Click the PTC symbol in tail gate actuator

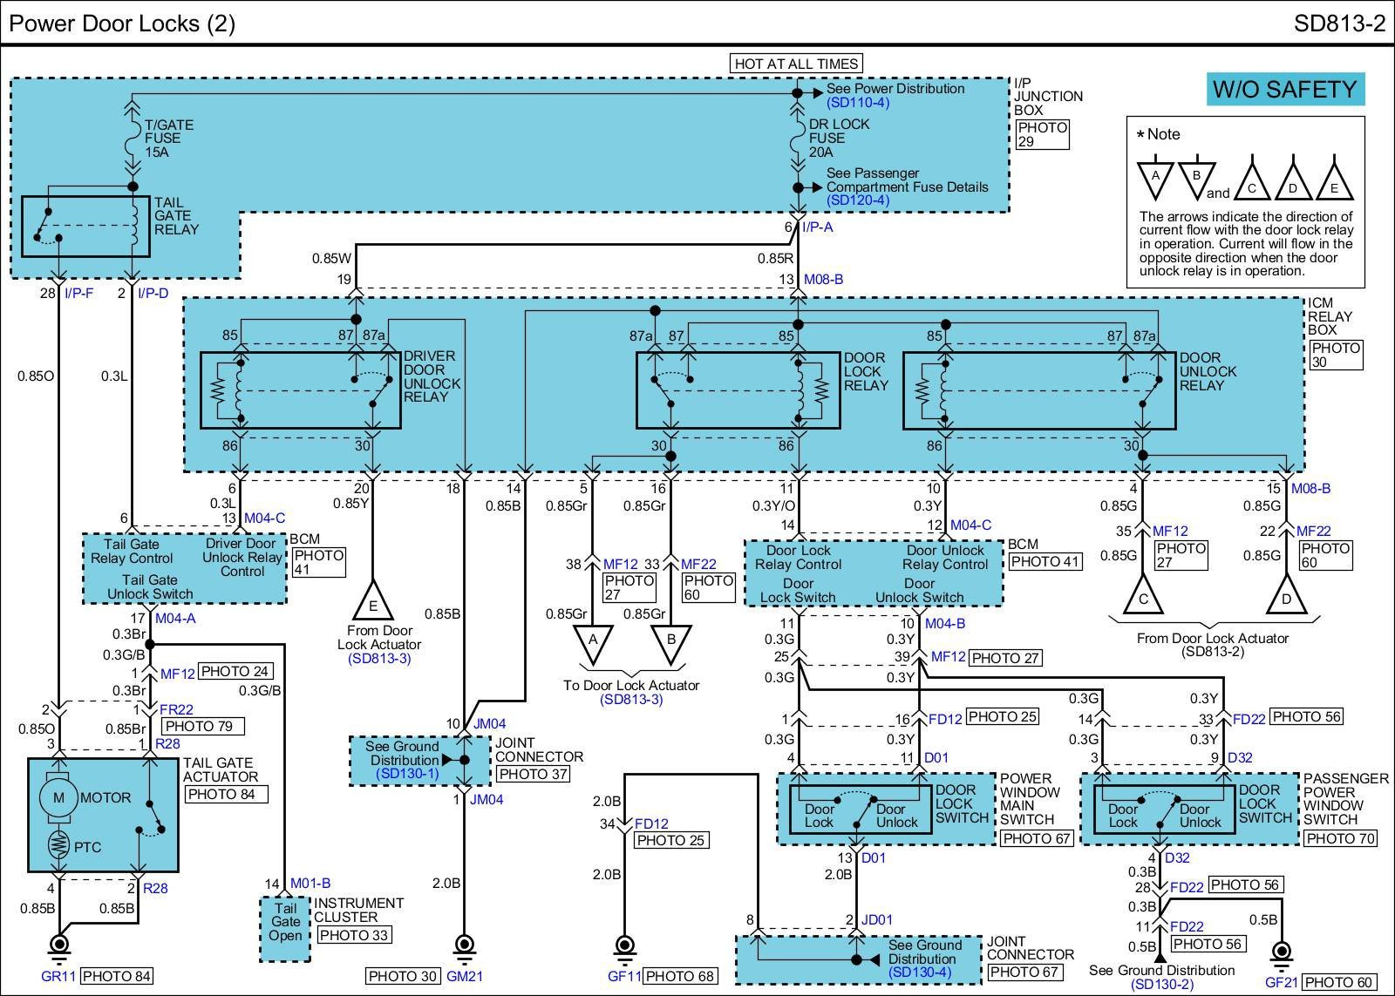click(58, 844)
